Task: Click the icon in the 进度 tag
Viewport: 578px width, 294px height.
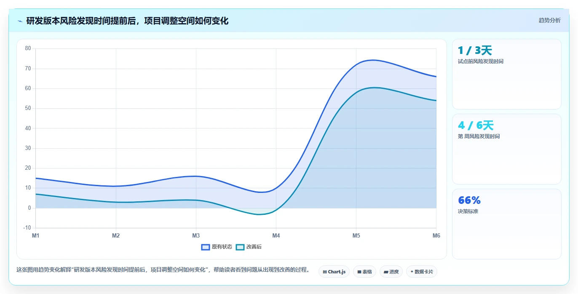Action: [386, 272]
